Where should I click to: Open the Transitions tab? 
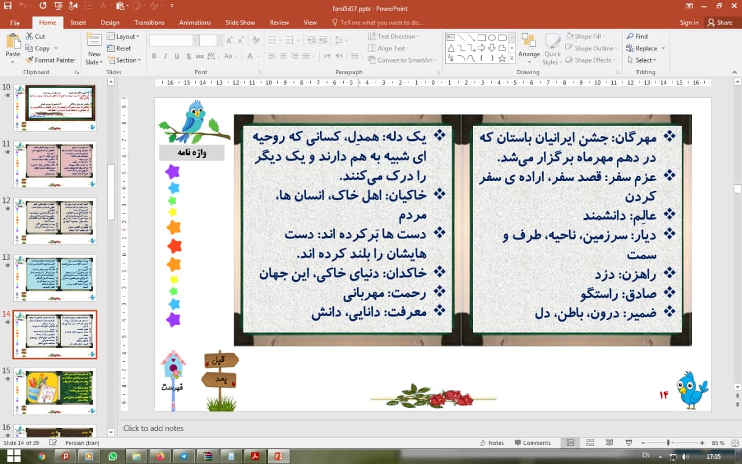tap(149, 23)
